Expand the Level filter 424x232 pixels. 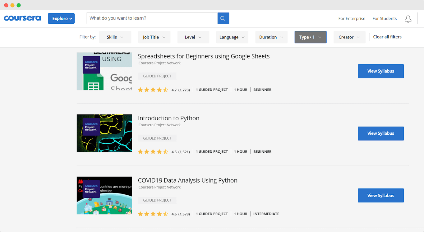(x=193, y=37)
